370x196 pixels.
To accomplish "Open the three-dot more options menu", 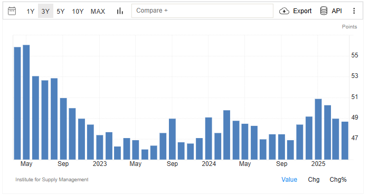I will click(x=354, y=11).
